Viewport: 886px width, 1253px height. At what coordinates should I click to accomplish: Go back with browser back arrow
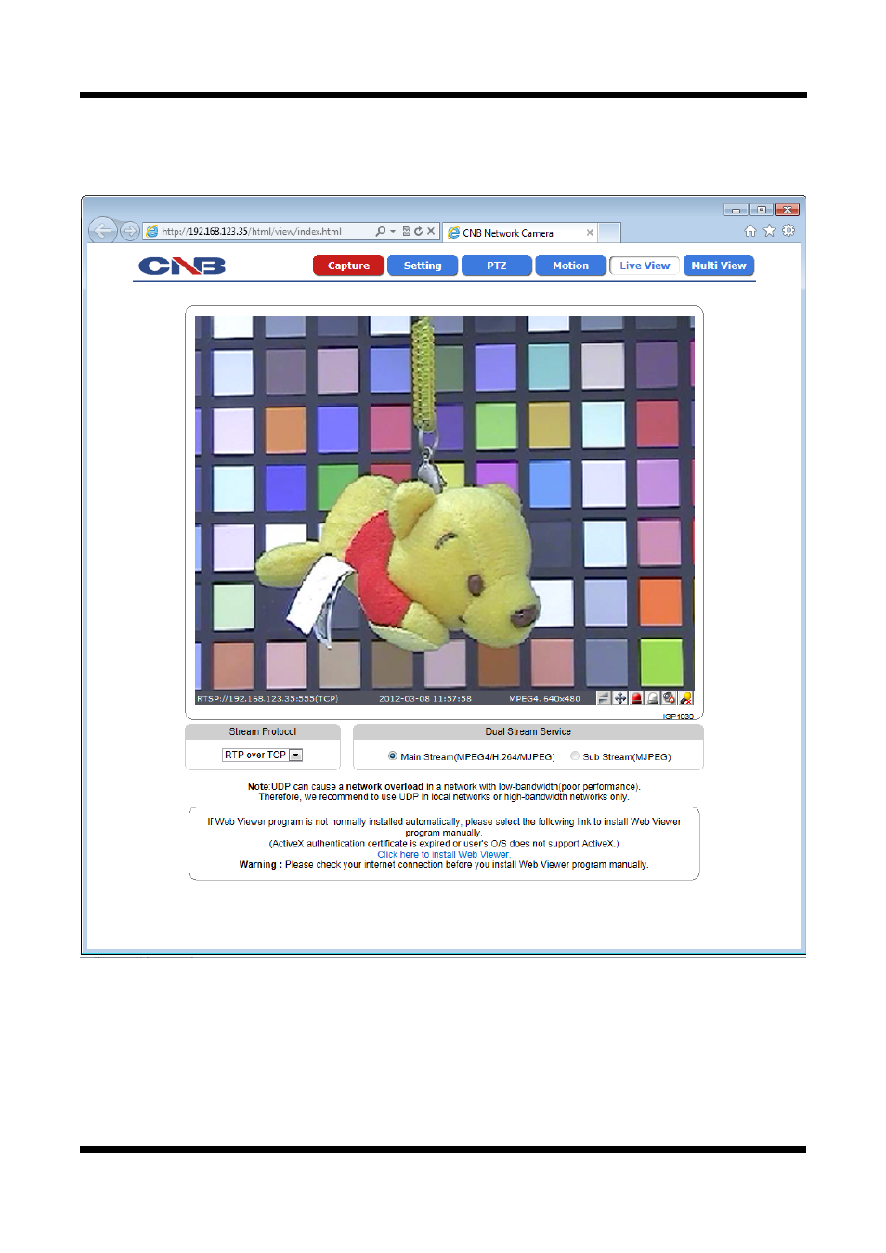point(102,230)
